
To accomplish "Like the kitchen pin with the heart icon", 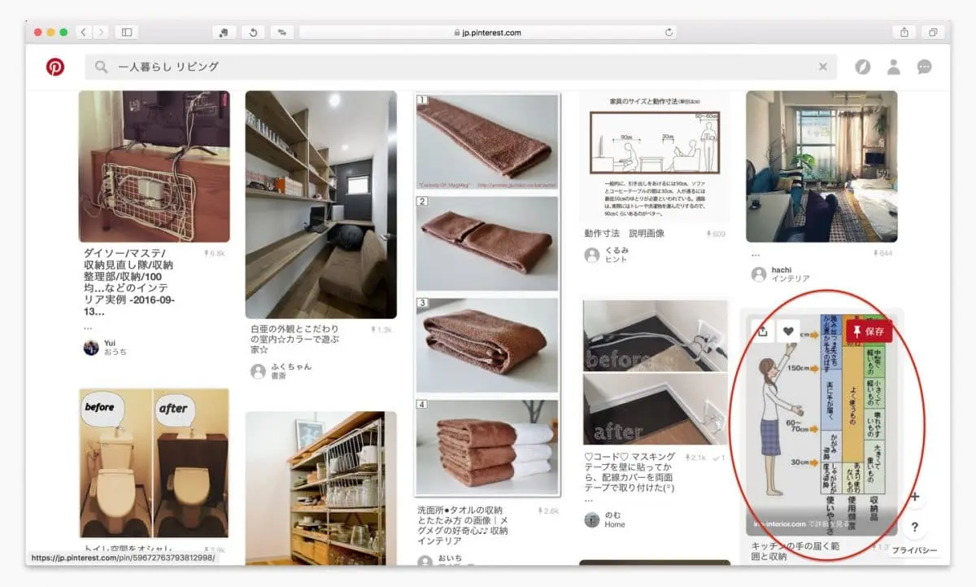I will click(x=787, y=331).
